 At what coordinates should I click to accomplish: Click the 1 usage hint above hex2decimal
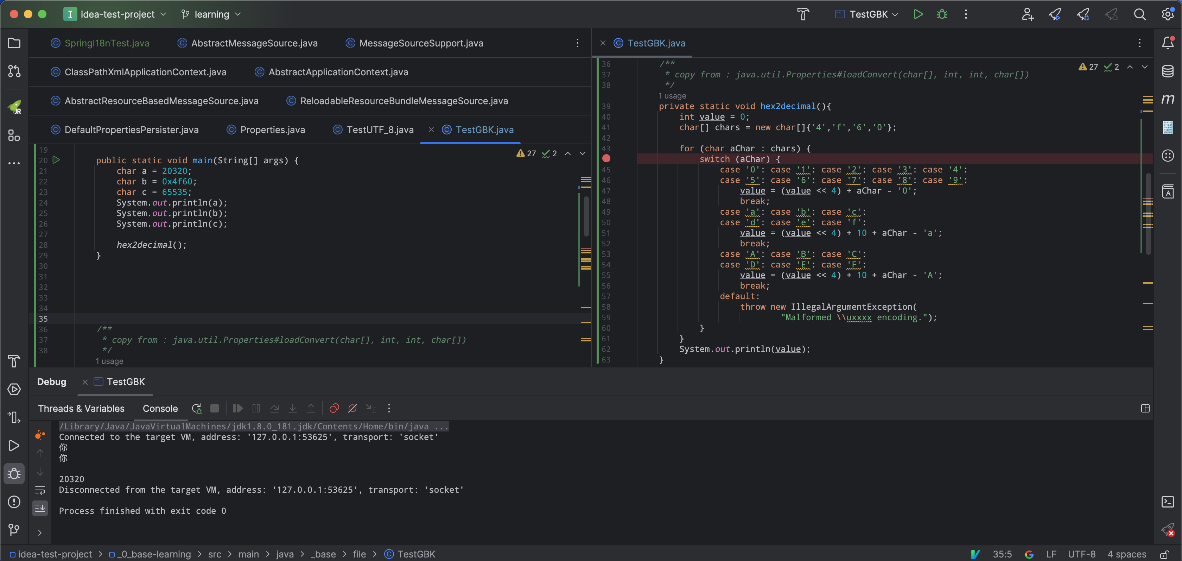coord(672,95)
